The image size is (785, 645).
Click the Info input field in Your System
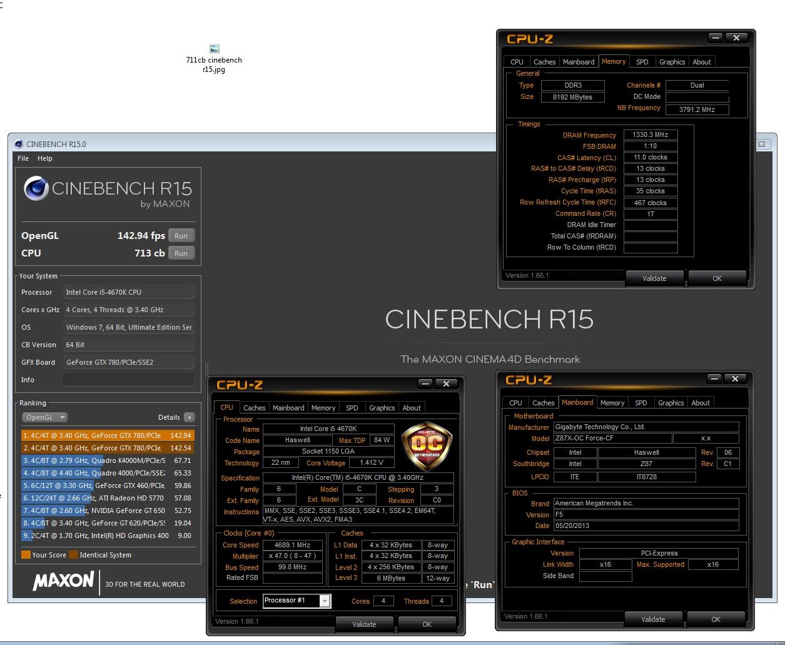128,380
